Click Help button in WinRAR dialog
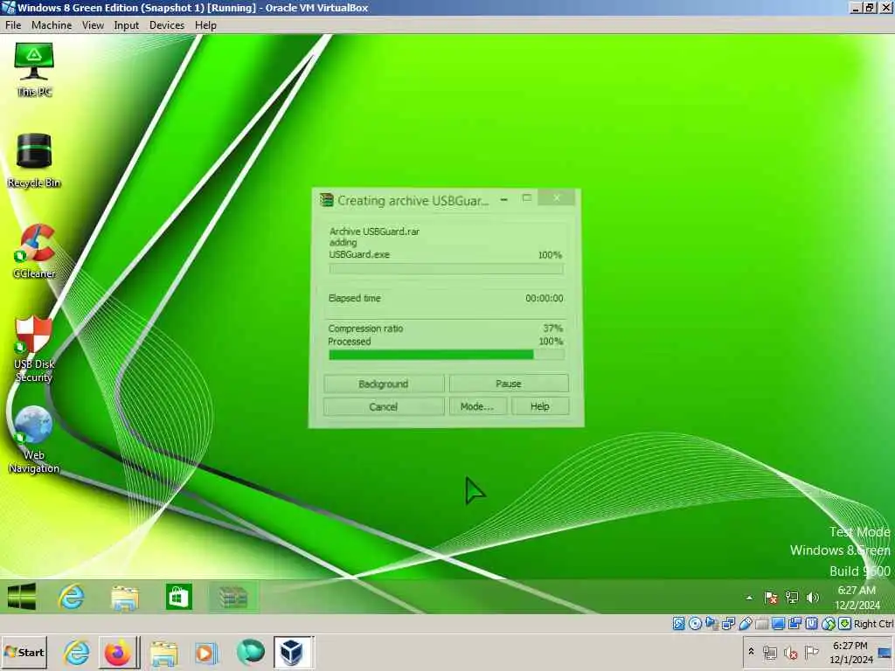 540,406
